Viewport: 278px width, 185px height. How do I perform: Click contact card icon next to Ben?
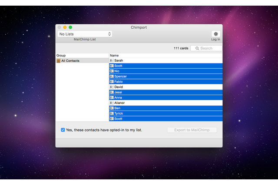pyautogui.click(x=112, y=108)
